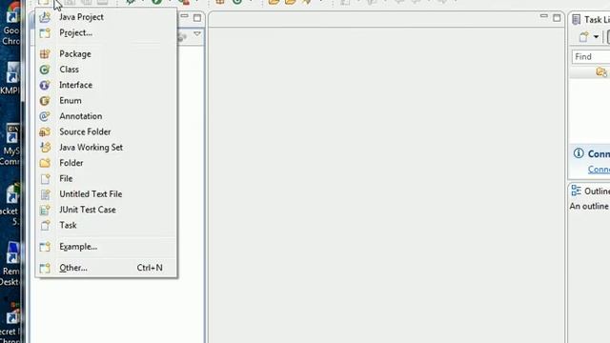Image resolution: width=610 pixels, height=343 pixels.
Task: Follow the Connect hyperlink in Task List
Action: pyautogui.click(x=599, y=170)
